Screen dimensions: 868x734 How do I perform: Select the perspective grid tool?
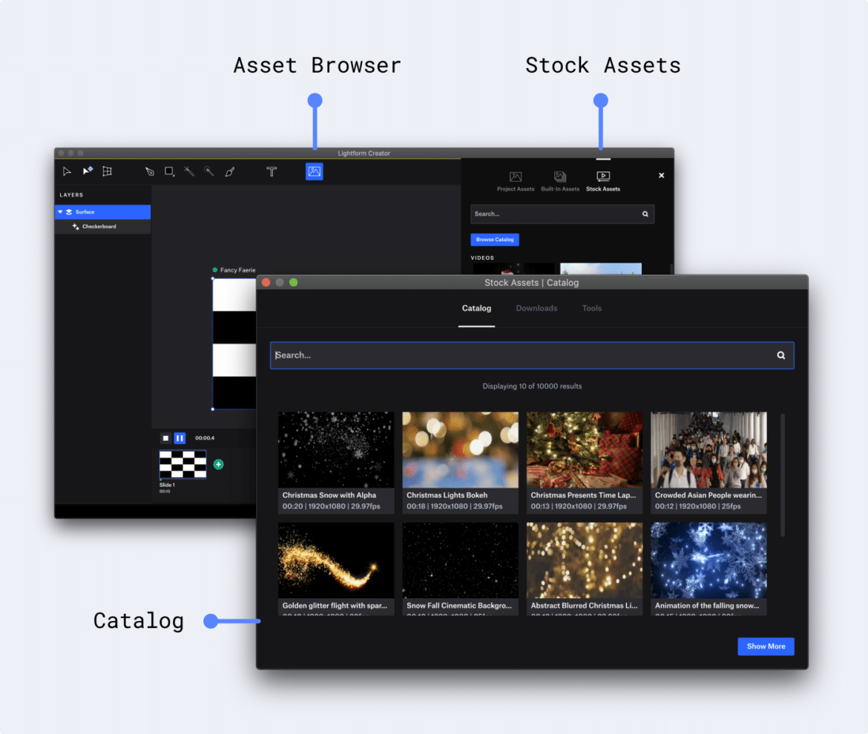107,171
